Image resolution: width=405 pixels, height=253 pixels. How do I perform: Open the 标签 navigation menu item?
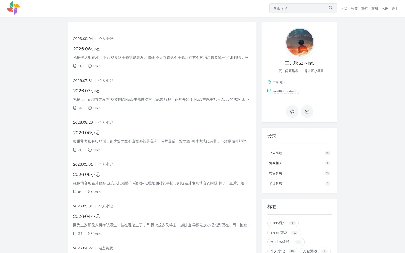354,8
